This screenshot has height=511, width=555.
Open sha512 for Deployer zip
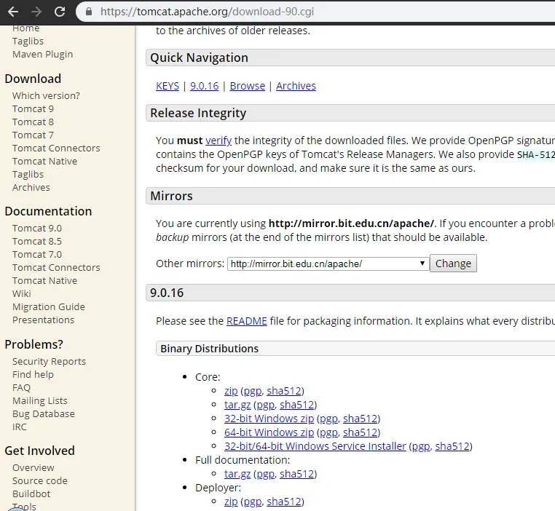click(x=284, y=502)
